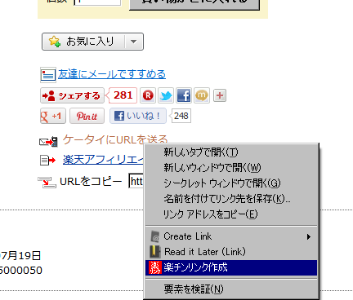The width and height of the screenshot is (353, 300).
Task: Open the Create Link submenu
Action: [231, 236]
